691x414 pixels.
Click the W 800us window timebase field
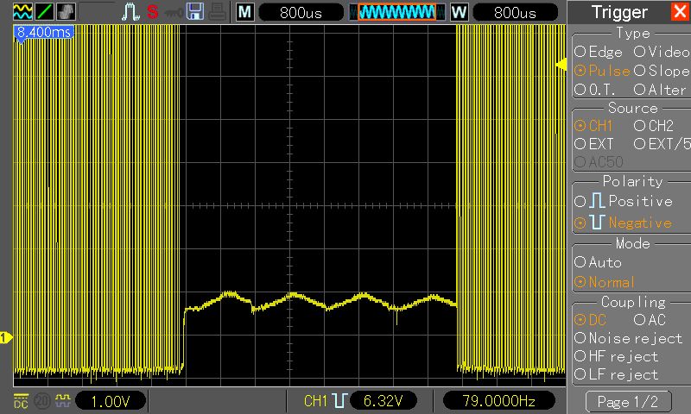click(504, 12)
